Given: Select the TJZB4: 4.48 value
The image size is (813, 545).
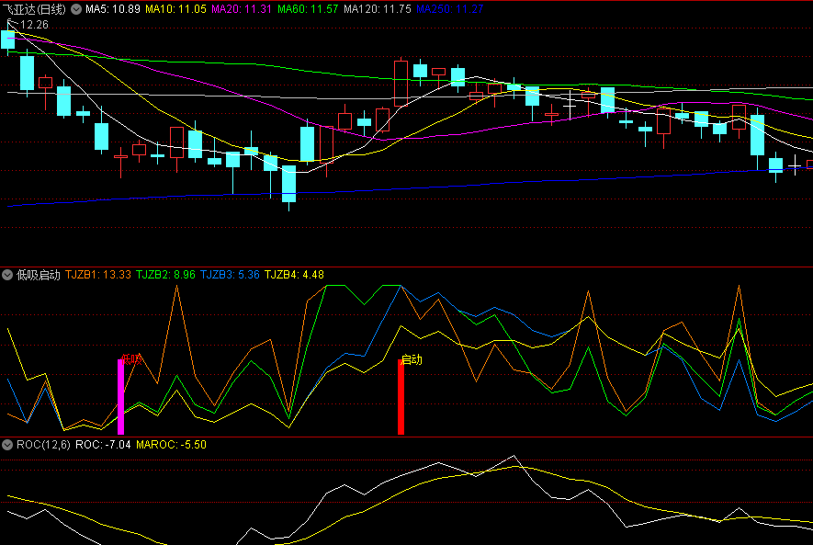Looking at the screenshot, I should click(x=294, y=275).
